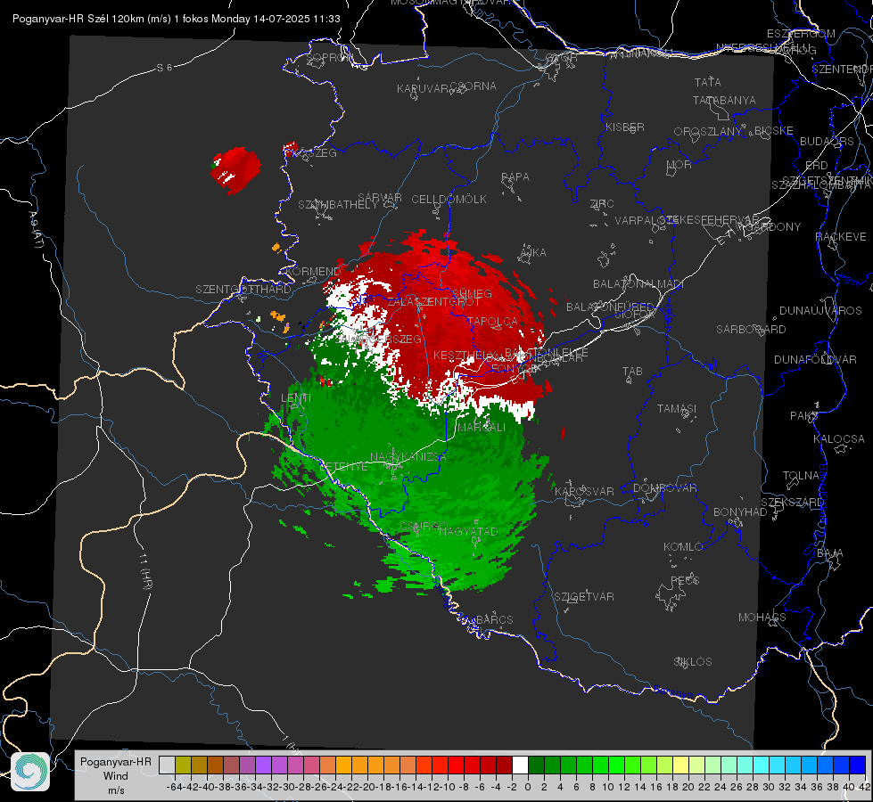The image size is (873, 802).
Task: Click the white legend swatch between -2 and 0
Action: (x=520, y=765)
